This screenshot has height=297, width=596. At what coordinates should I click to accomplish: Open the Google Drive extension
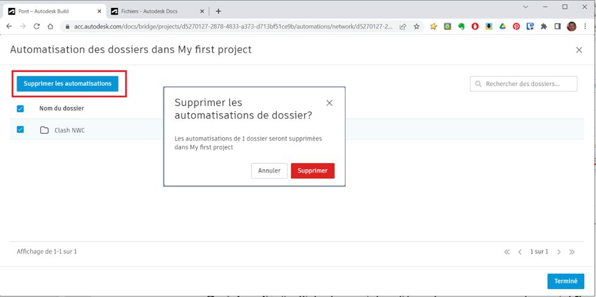502,27
